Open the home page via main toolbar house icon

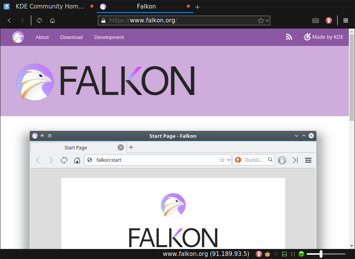click(x=52, y=20)
